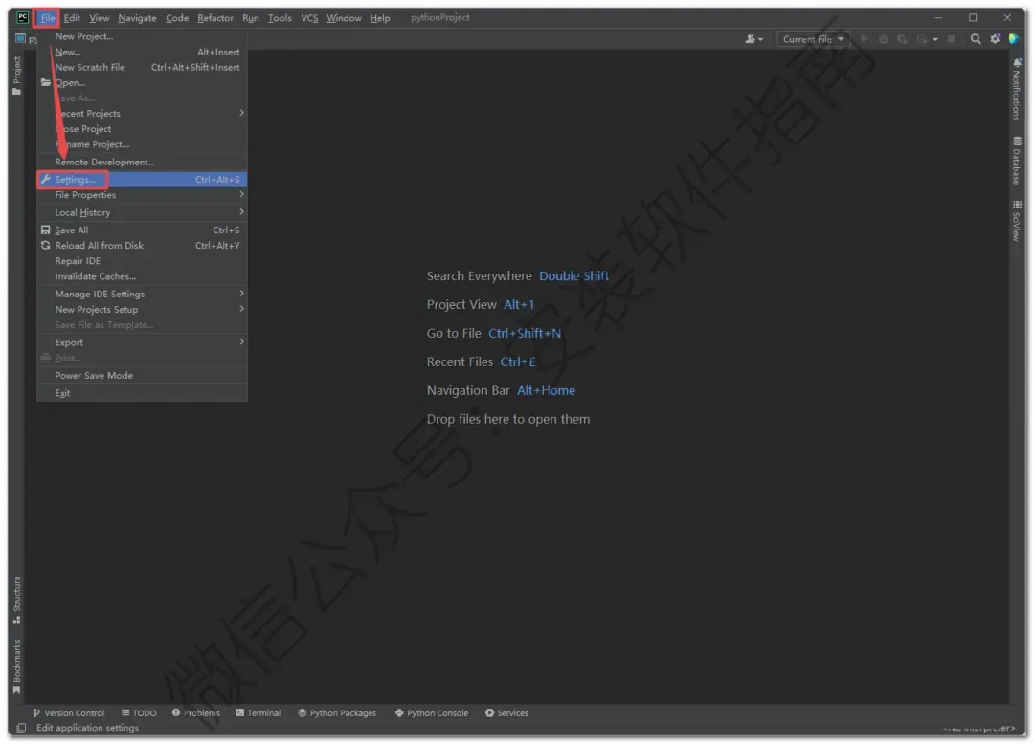Open the VCS menu
Viewport: 1034px width, 744px height.
[309, 18]
